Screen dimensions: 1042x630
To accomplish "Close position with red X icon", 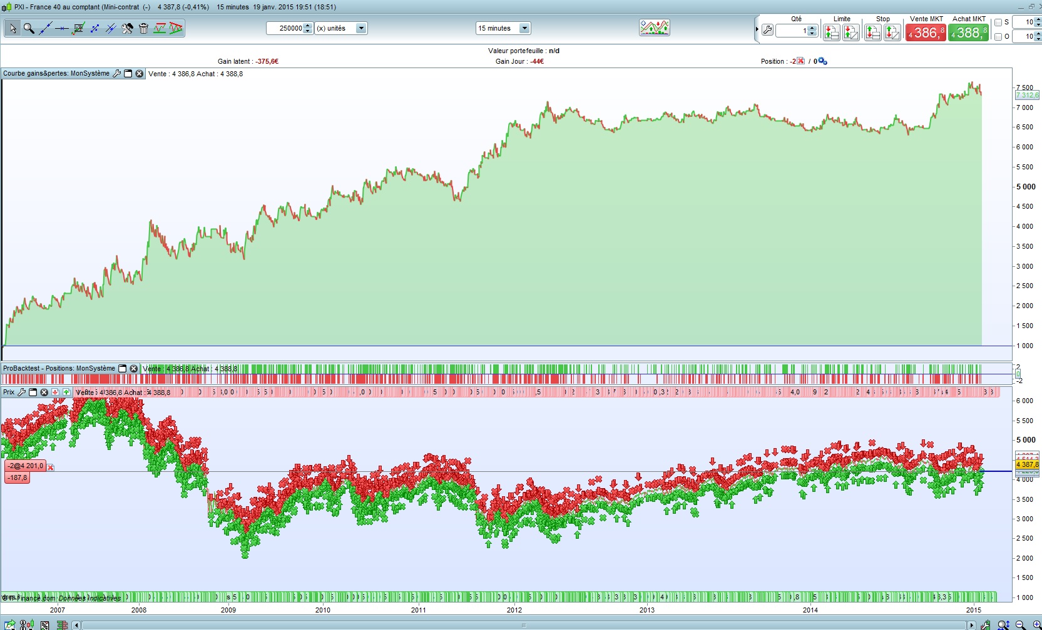I will [800, 61].
